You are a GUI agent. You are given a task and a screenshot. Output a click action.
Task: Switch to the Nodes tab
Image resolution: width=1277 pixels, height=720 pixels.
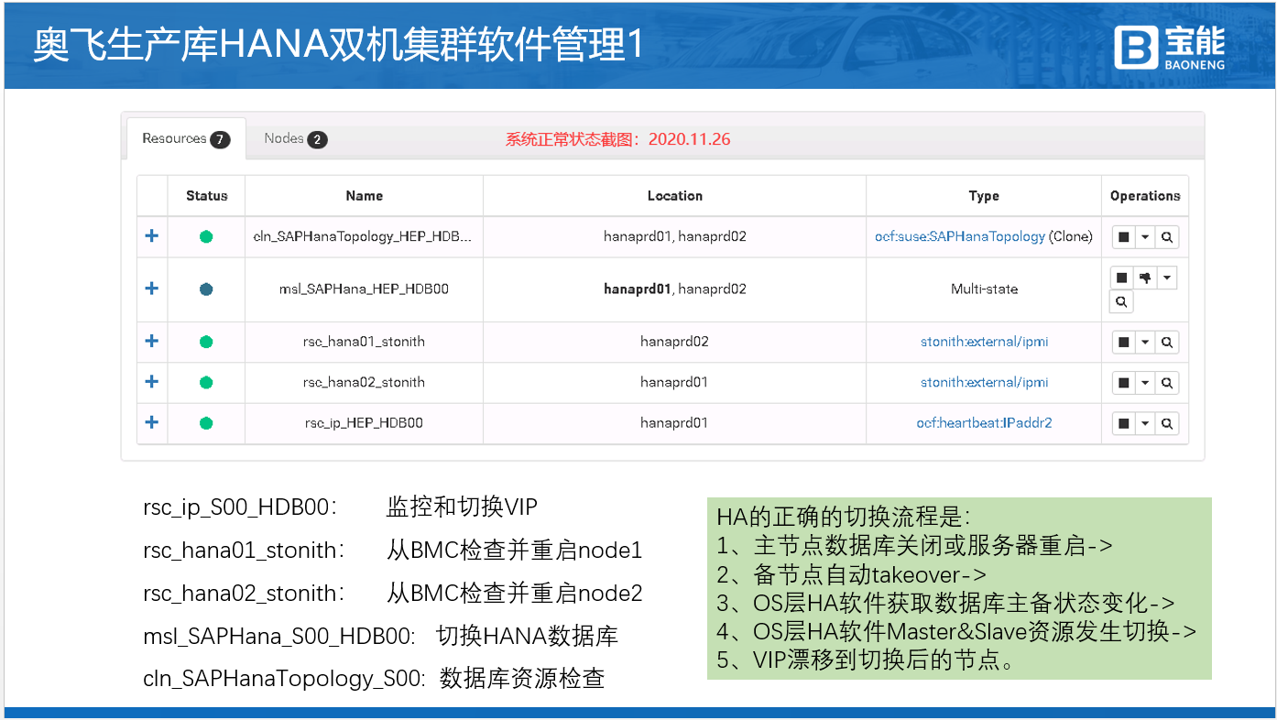[295, 138]
